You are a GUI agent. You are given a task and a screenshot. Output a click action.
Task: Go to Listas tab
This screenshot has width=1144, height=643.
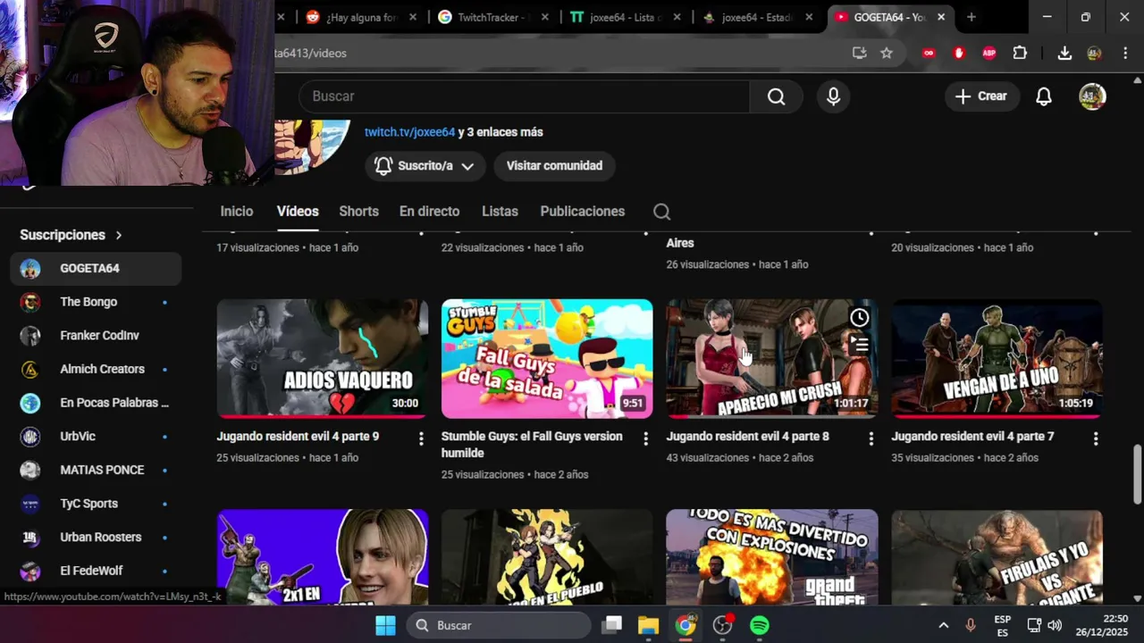(x=500, y=212)
